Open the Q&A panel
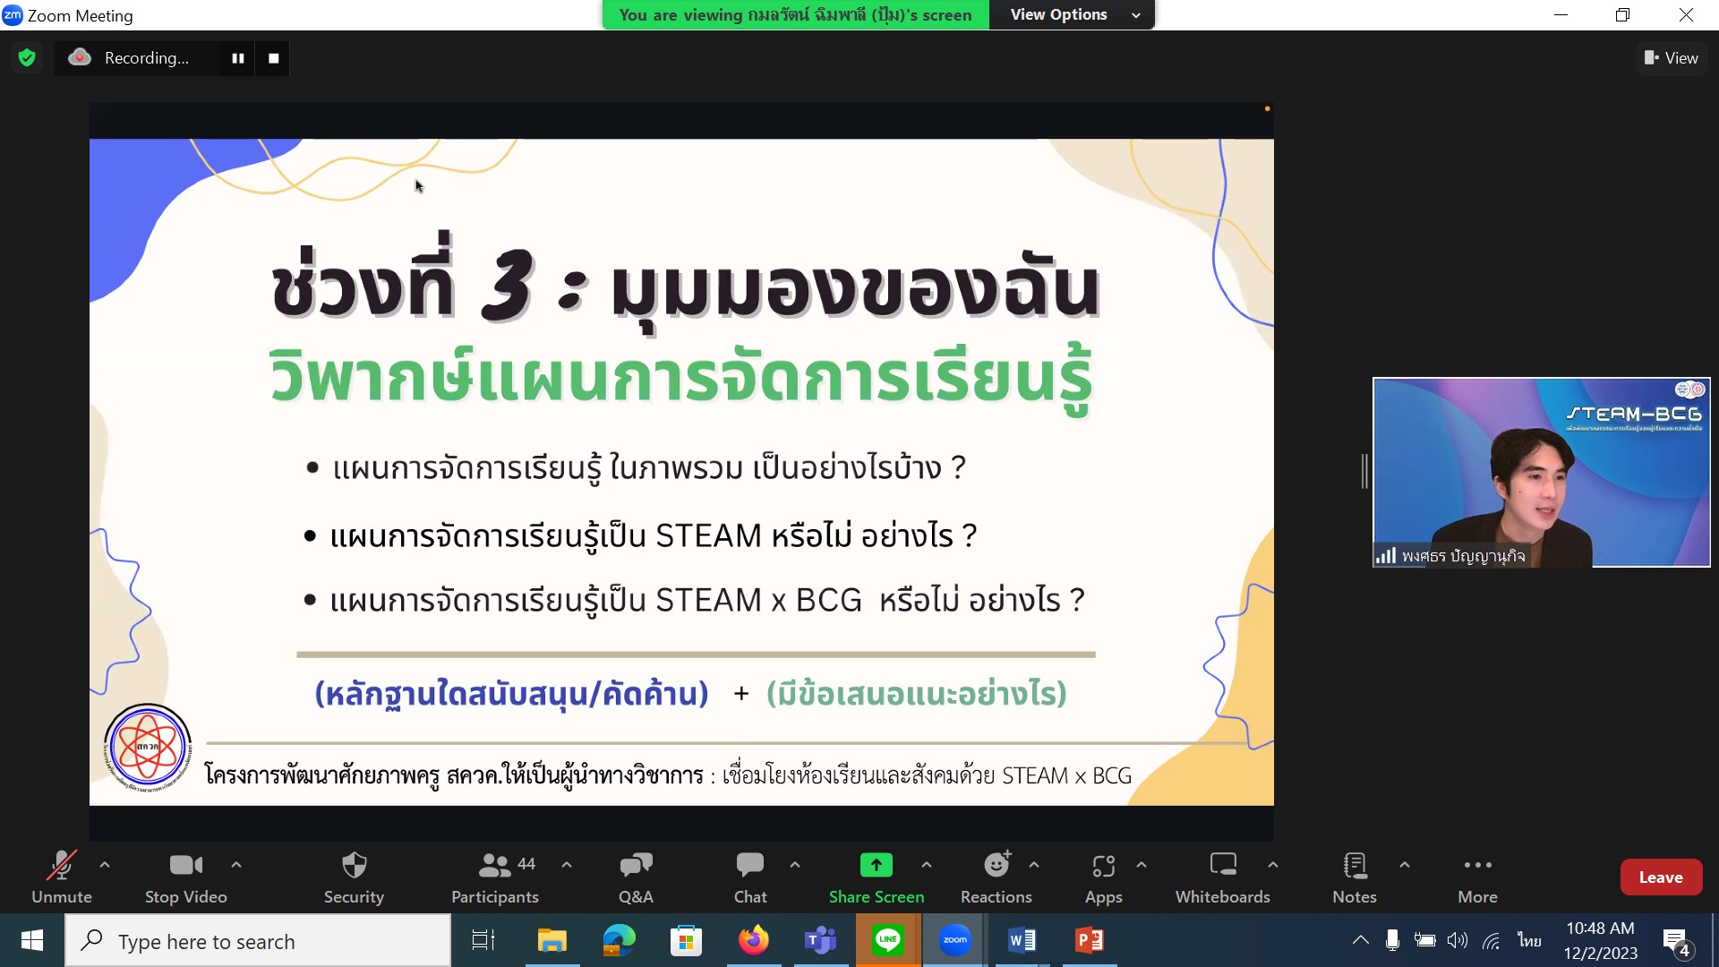Viewport: 1719px width, 967px height. click(636, 877)
